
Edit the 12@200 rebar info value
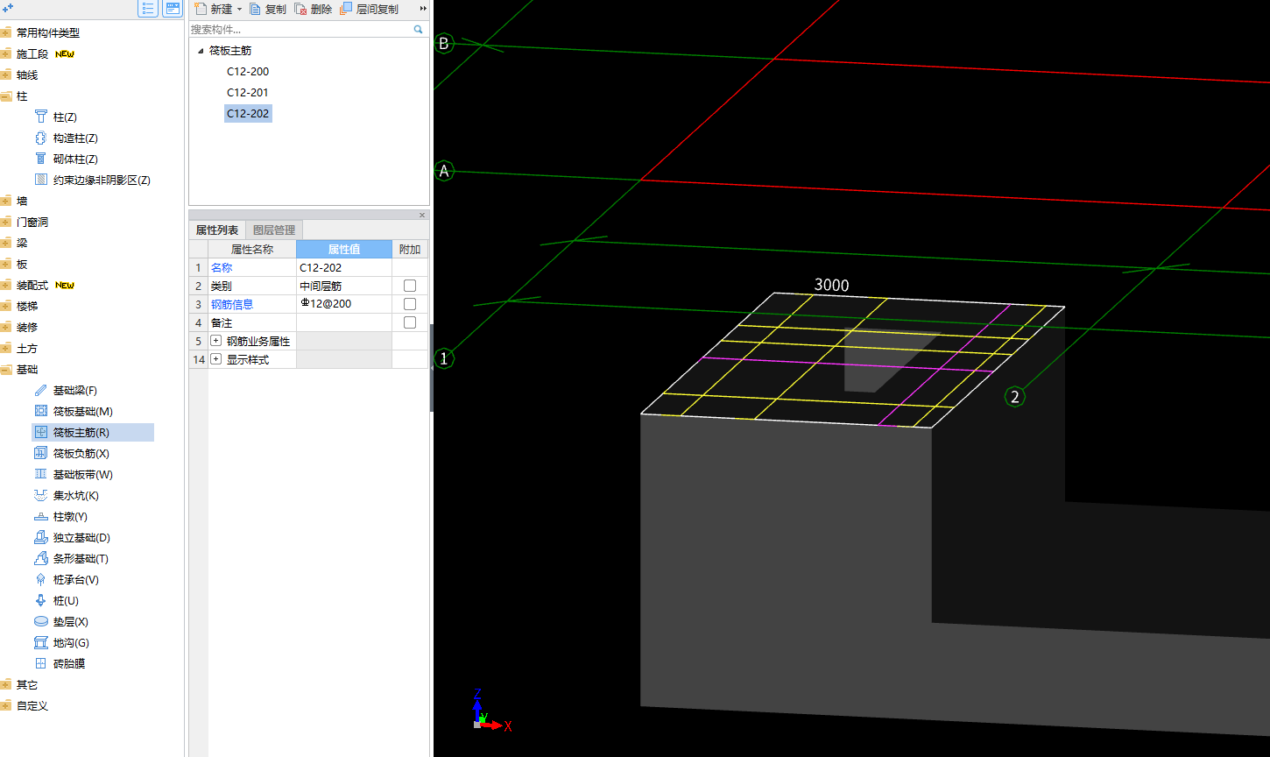(x=344, y=304)
